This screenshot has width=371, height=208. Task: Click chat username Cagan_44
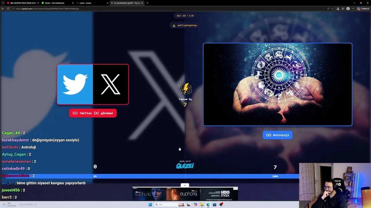pyautogui.click(x=11, y=133)
